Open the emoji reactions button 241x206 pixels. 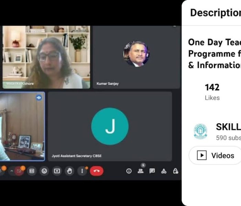44,171
